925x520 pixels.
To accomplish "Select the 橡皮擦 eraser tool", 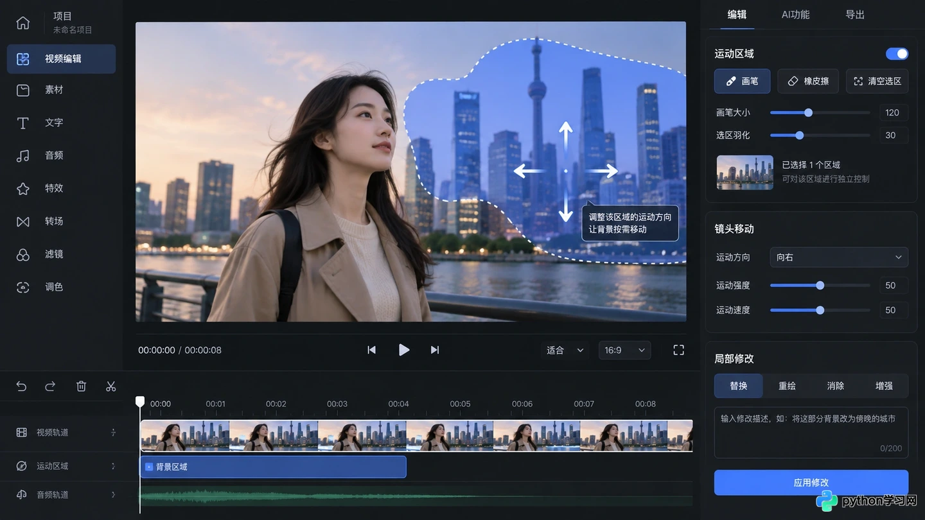I will tap(808, 82).
